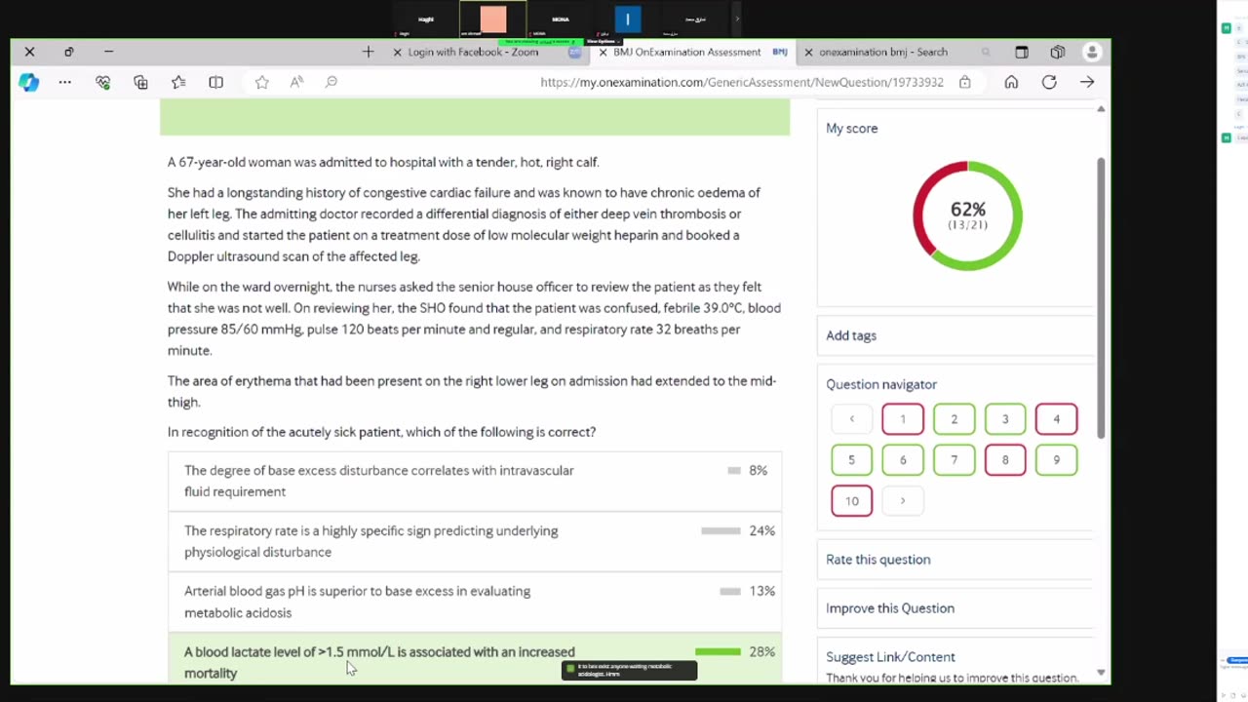Image resolution: width=1248 pixels, height=702 pixels.
Task: Go to question 6 in navigator
Action: 903,460
